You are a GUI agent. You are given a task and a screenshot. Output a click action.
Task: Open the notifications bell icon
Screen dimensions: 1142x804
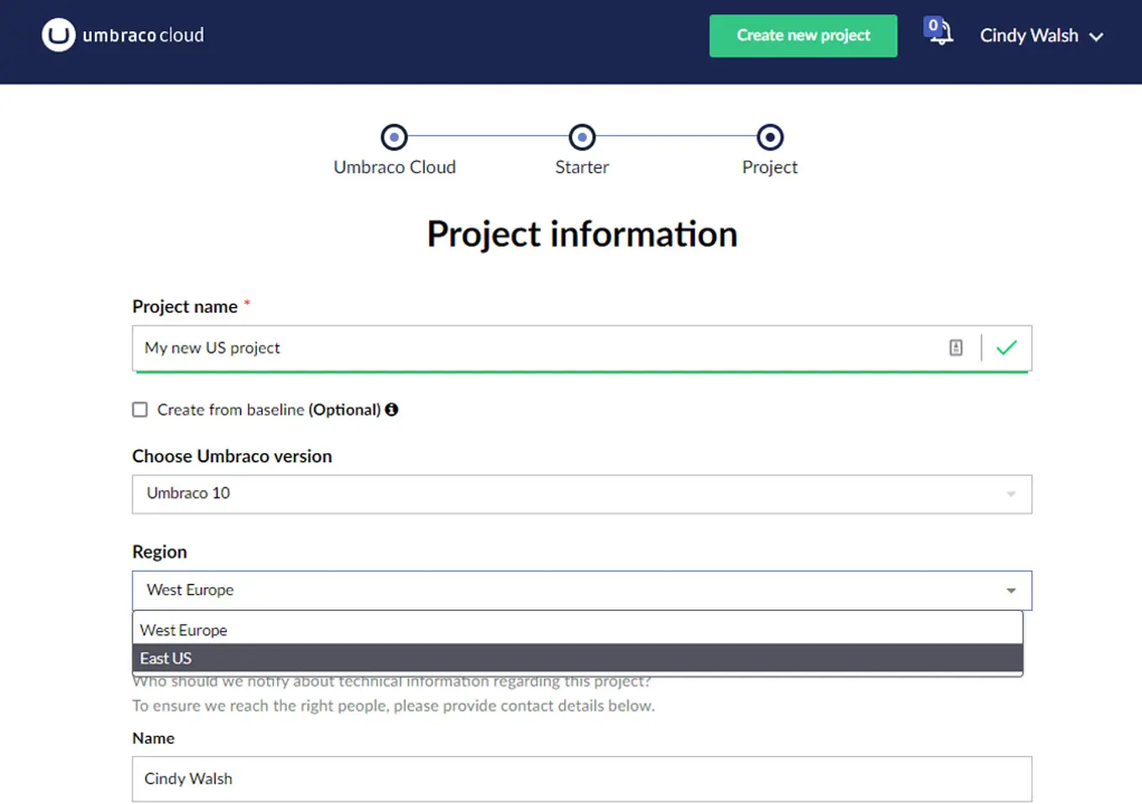point(940,33)
